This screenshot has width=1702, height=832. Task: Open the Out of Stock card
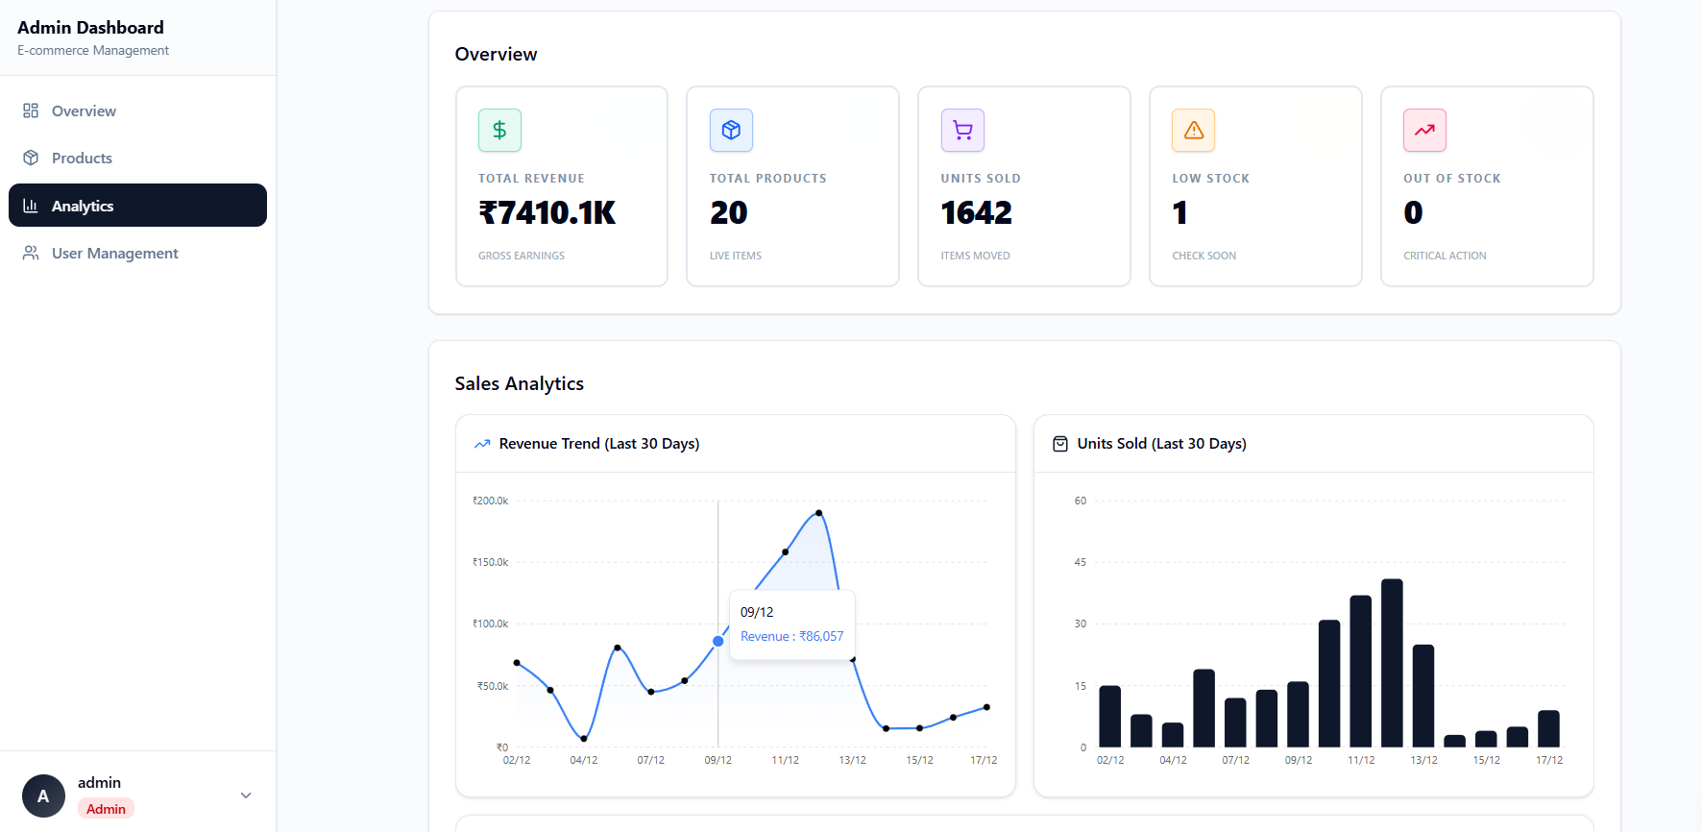[x=1487, y=186]
